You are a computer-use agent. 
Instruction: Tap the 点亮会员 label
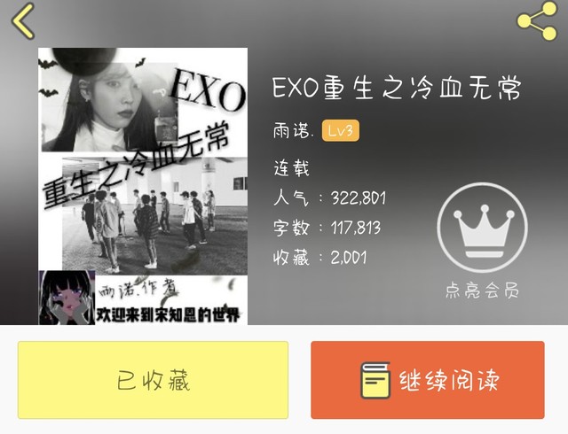(x=482, y=290)
